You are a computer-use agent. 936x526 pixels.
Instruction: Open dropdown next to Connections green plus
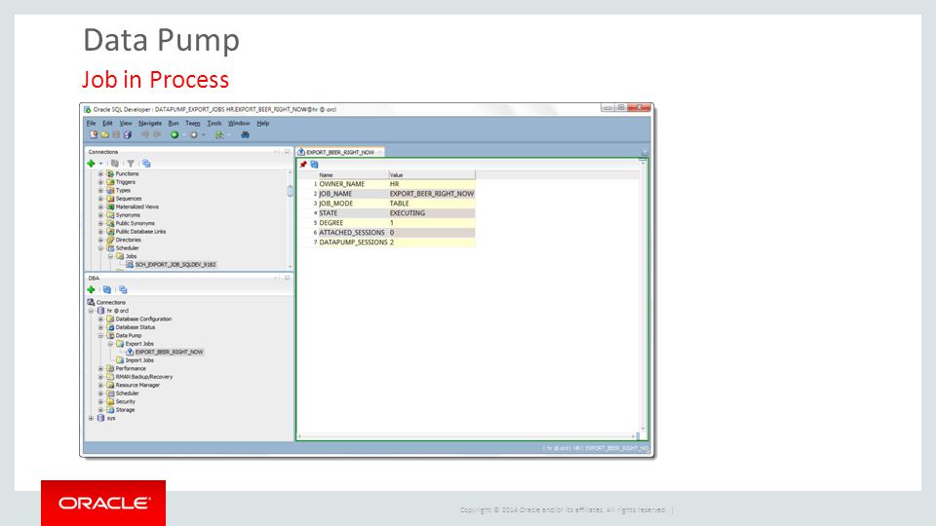(100, 164)
